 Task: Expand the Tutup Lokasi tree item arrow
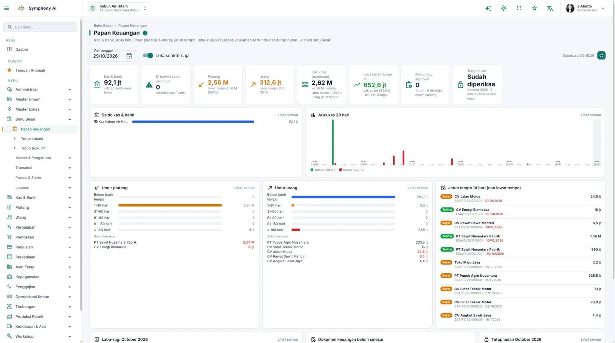(x=15, y=139)
